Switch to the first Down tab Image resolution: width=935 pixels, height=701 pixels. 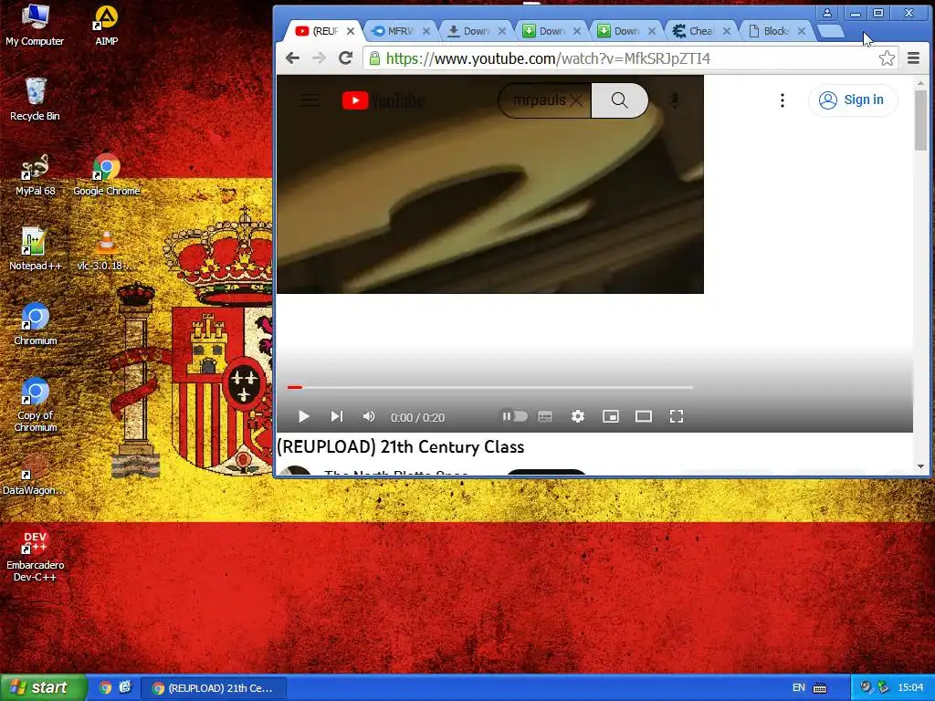[475, 31]
